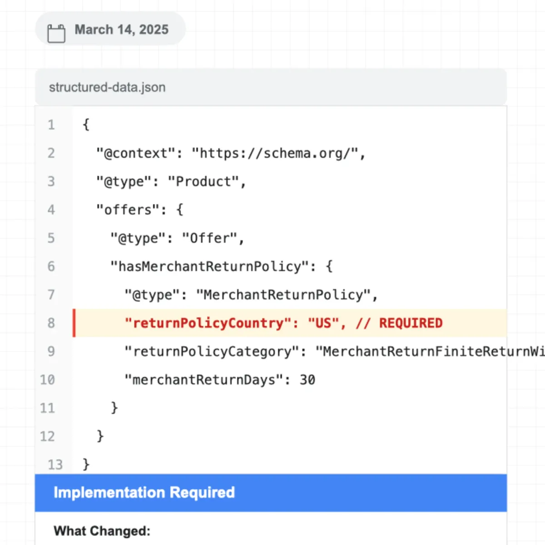Click the calendar icon next to the date
The height and width of the screenshot is (545, 545).
tap(56, 30)
